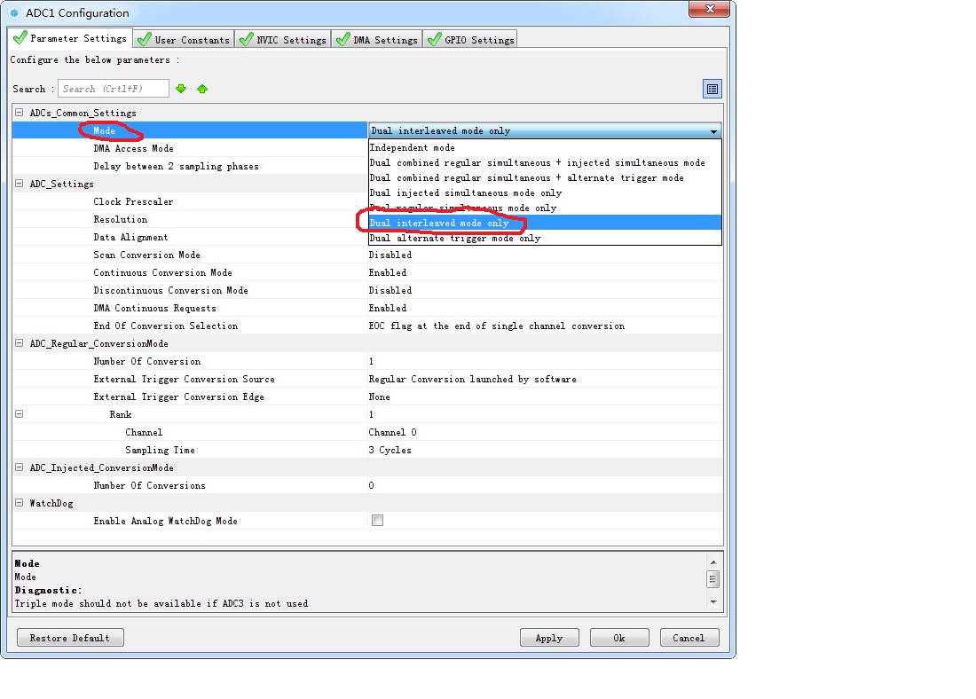976x699 pixels.
Task: Switch to GPIO Settings tab
Action: coord(470,40)
